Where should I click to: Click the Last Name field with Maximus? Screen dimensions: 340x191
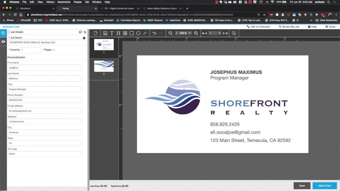click(x=44, y=79)
